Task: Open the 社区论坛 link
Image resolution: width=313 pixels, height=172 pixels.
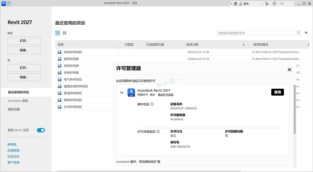Action: [13, 156]
